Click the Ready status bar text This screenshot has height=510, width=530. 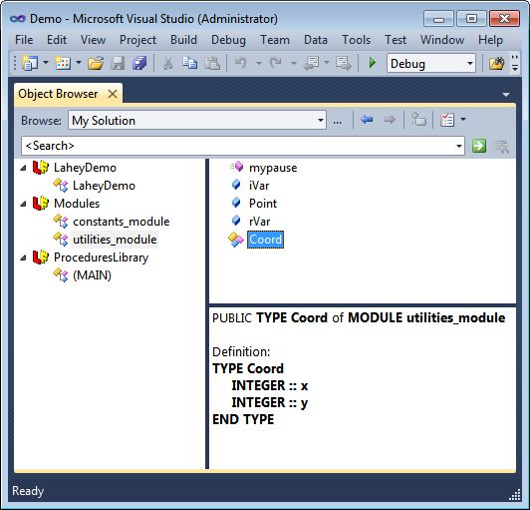[28, 491]
